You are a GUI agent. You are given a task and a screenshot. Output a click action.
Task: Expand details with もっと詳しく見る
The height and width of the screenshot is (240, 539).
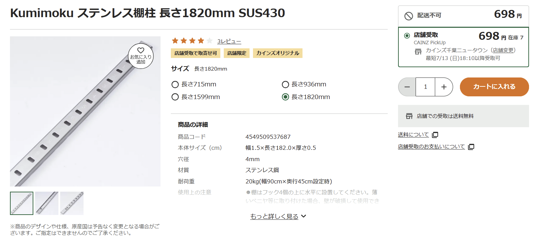[278, 216]
